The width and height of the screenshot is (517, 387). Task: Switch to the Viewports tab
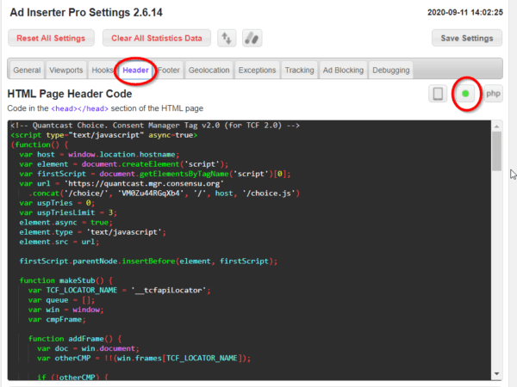[66, 71]
